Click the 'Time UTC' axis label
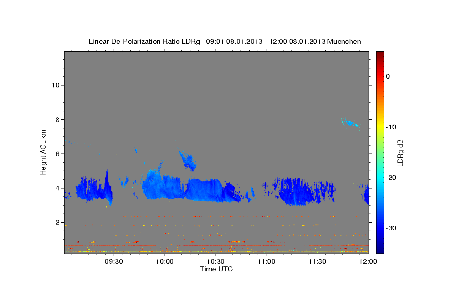This screenshot has width=456, height=304. [x=216, y=269]
